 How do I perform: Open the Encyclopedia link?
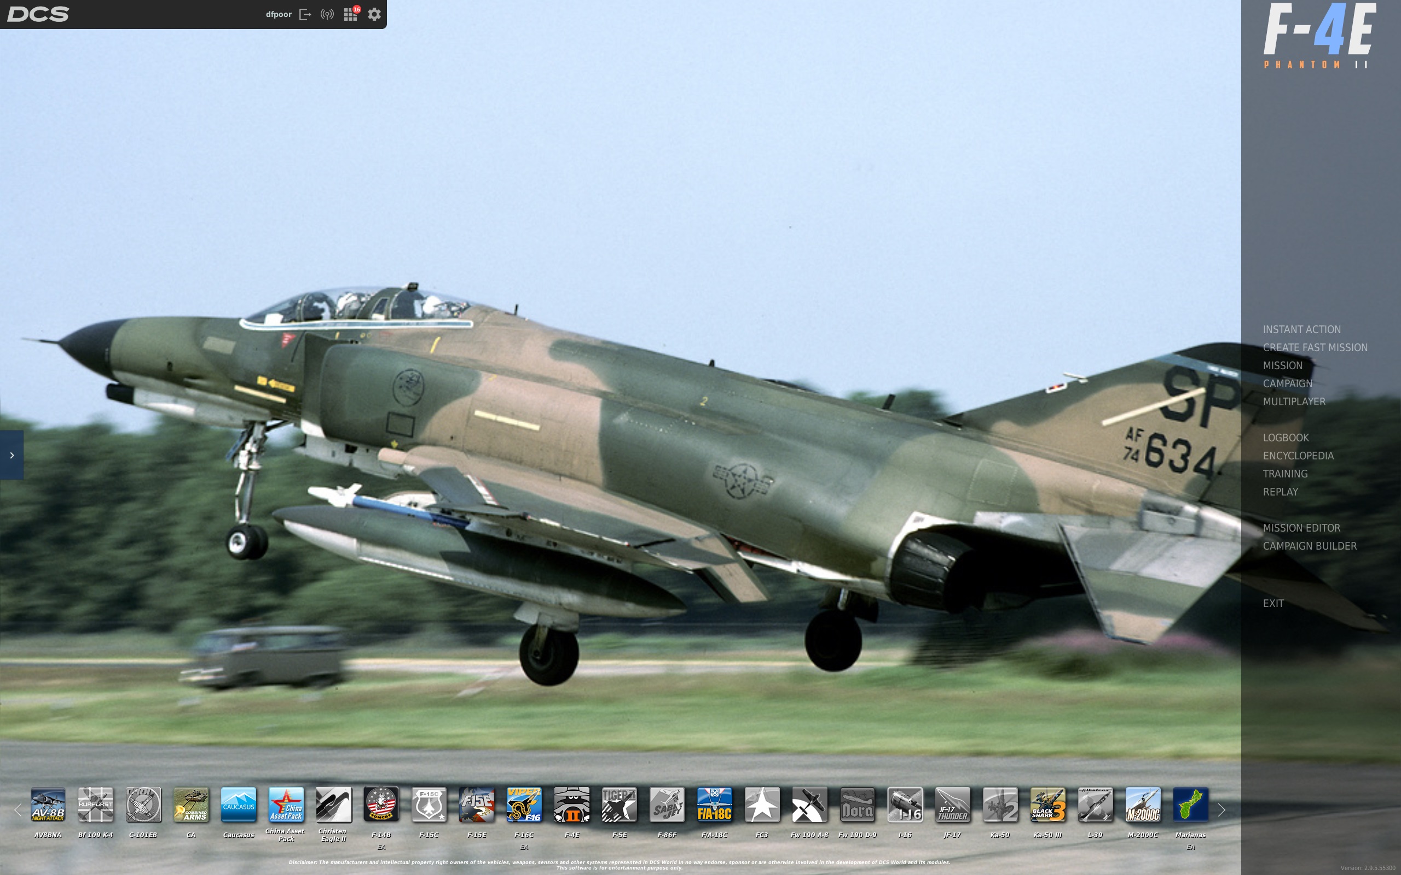(x=1298, y=456)
